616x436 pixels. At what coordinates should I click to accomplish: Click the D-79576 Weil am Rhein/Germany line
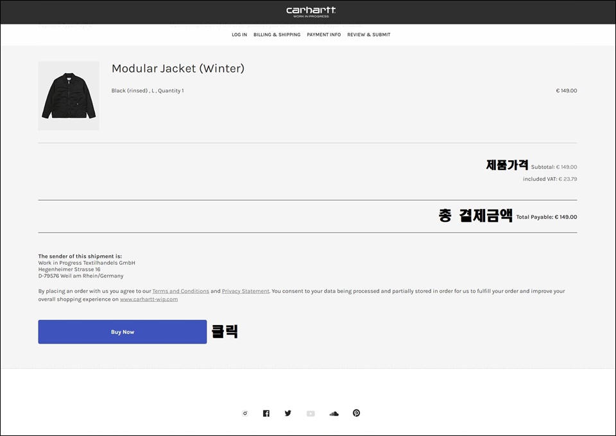click(81, 276)
